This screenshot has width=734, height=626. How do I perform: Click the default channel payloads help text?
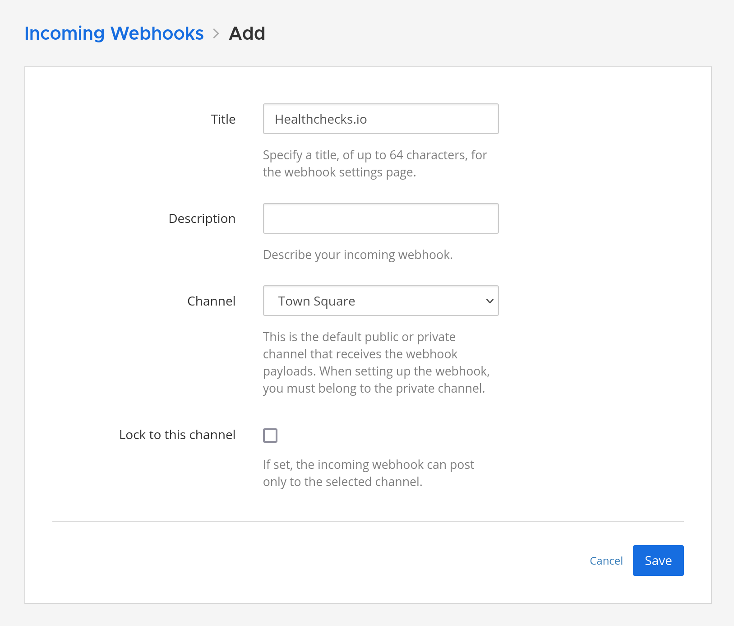376,362
